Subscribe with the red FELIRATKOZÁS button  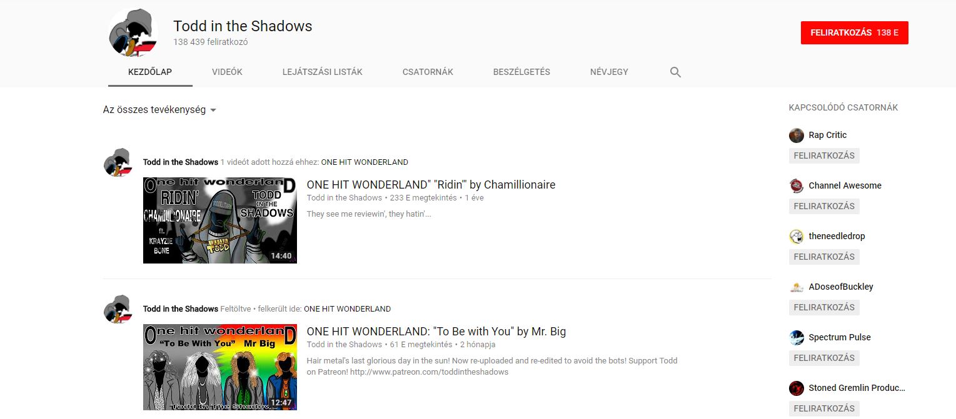(x=854, y=32)
